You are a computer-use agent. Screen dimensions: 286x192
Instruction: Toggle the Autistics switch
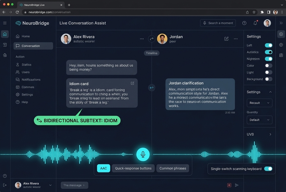[269, 52]
